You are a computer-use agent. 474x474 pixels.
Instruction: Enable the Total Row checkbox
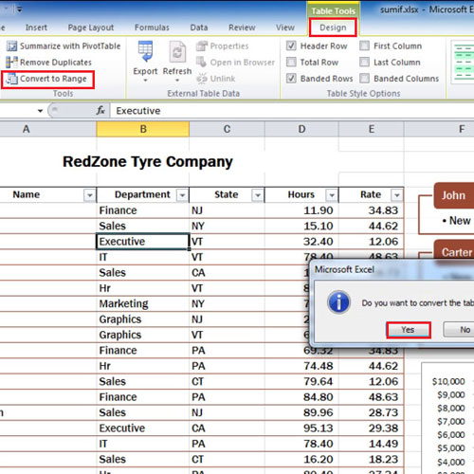291,62
